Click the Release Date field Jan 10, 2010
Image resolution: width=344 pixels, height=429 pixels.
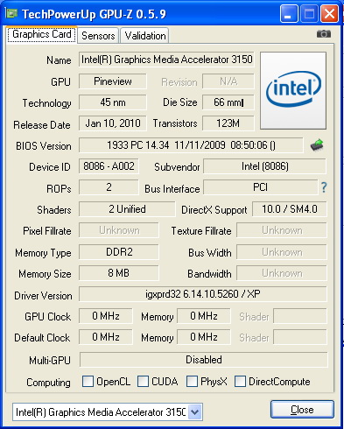tap(113, 123)
